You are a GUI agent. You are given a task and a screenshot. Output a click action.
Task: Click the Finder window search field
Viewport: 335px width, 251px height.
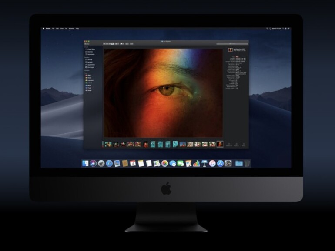232,44
